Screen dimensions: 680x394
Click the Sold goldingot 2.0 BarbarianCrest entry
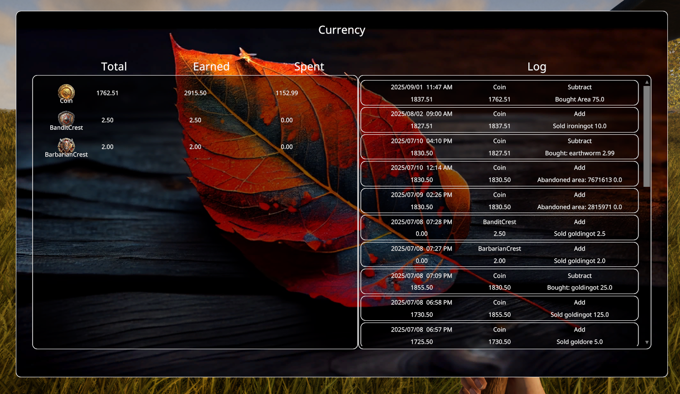tap(499, 255)
